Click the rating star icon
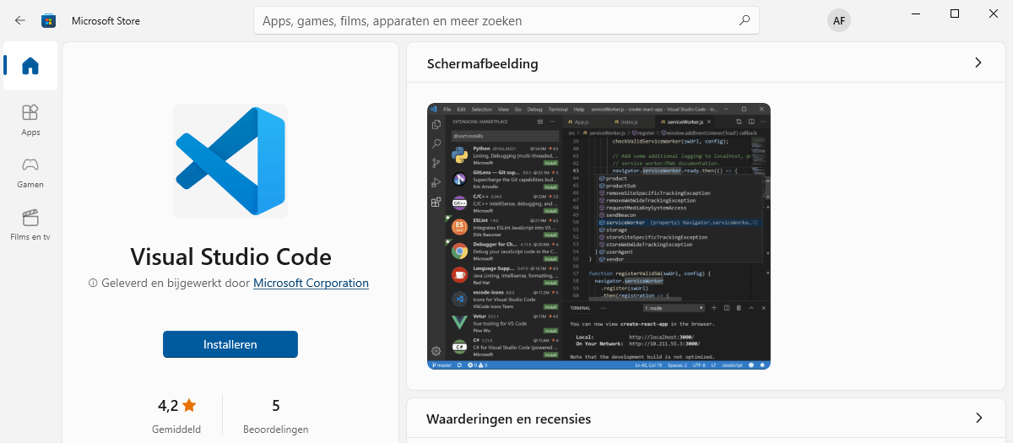 (x=189, y=406)
